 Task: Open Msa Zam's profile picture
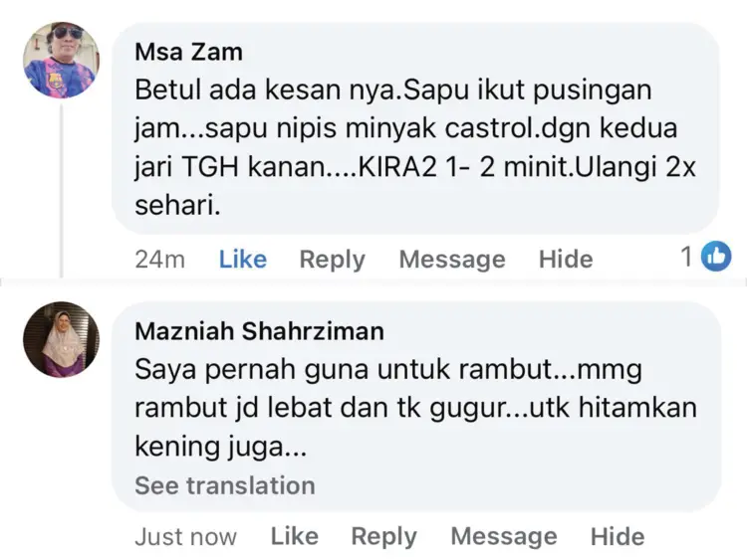(62, 60)
